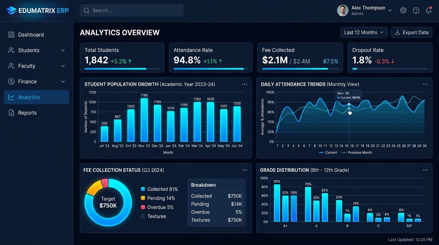Open help with the question mark icon
This screenshot has height=245, width=439.
416,11
